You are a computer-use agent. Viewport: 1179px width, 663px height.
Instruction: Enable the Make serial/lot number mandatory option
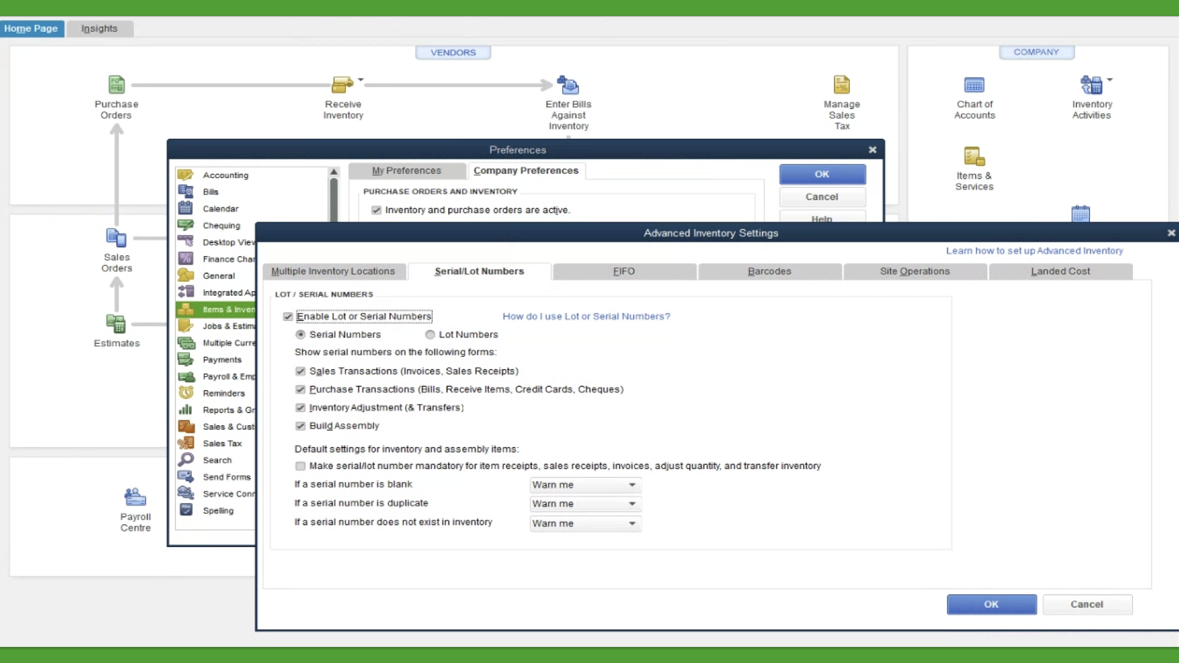pos(300,466)
